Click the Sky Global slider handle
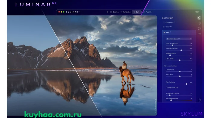211x118 pixels. coord(180,60)
